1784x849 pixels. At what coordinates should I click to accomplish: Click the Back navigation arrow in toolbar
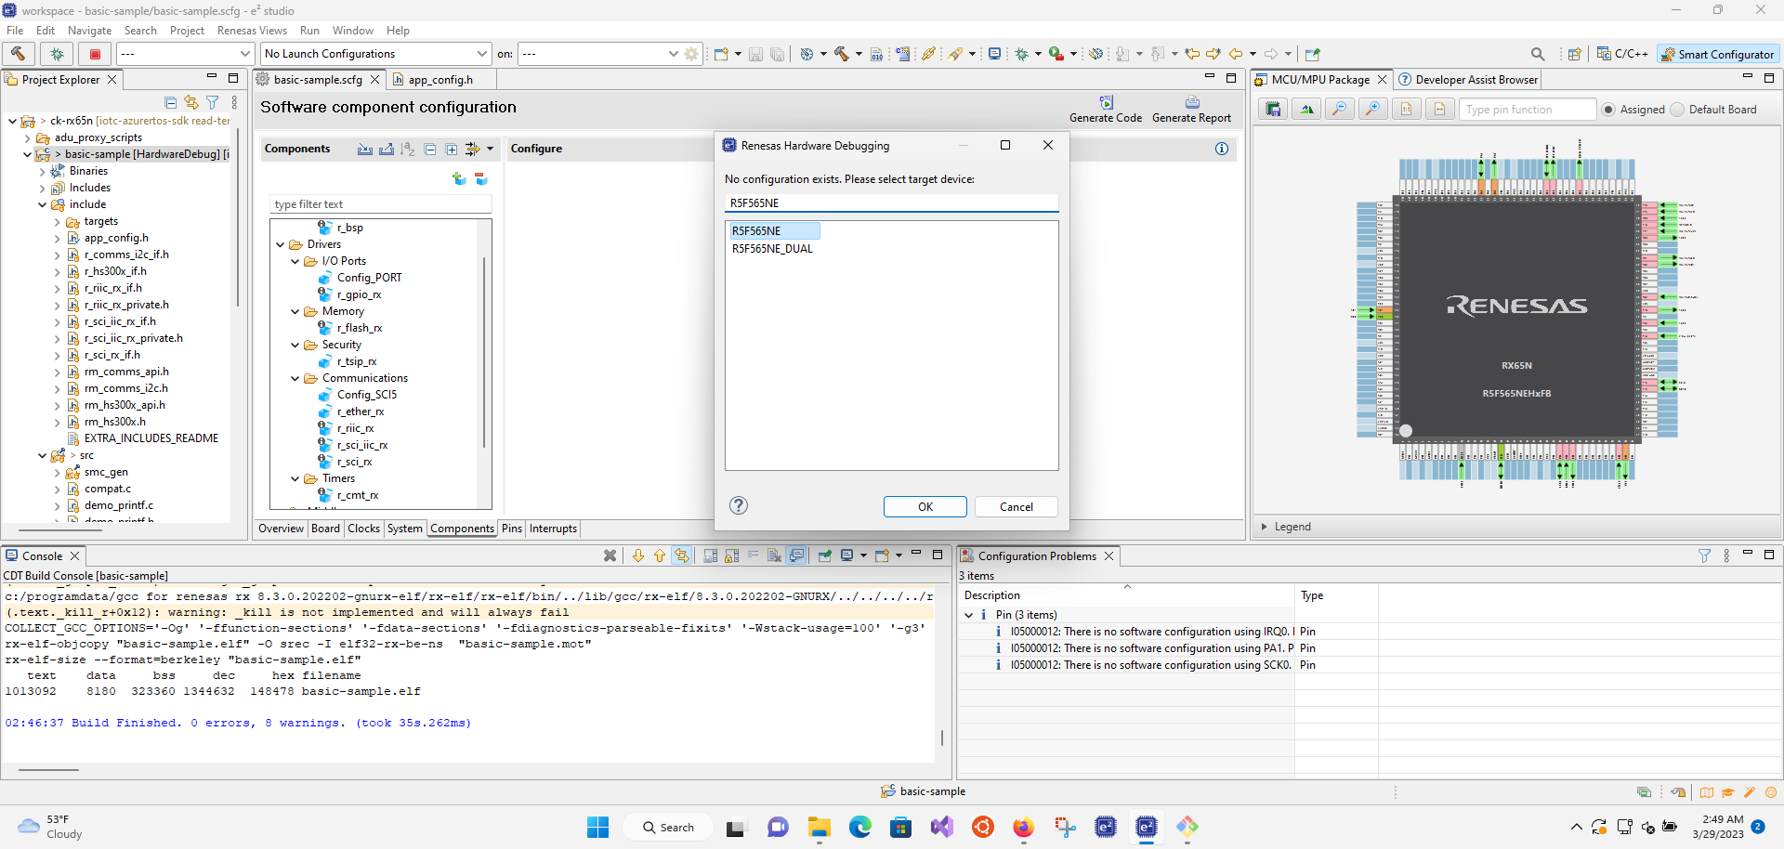point(1236,54)
